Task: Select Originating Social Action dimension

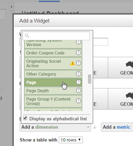Action: (x=53, y=63)
